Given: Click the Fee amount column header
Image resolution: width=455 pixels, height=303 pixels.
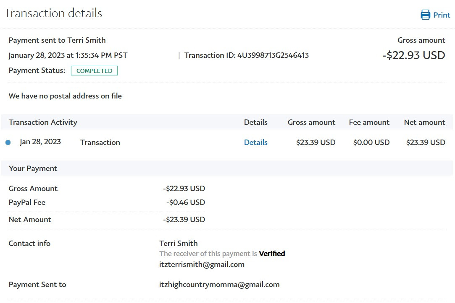Looking at the screenshot, I should click(x=369, y=122).
